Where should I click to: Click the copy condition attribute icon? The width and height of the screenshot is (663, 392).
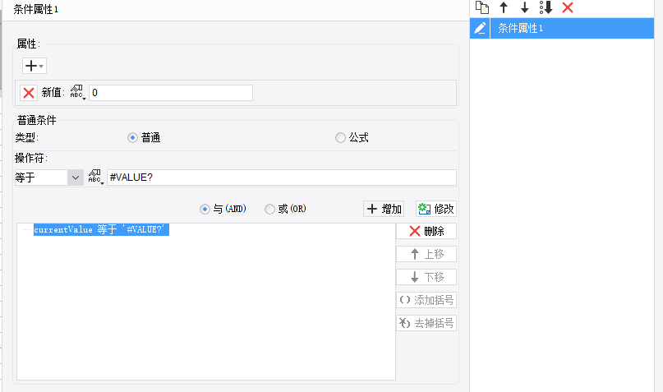[x=482, y=7]
